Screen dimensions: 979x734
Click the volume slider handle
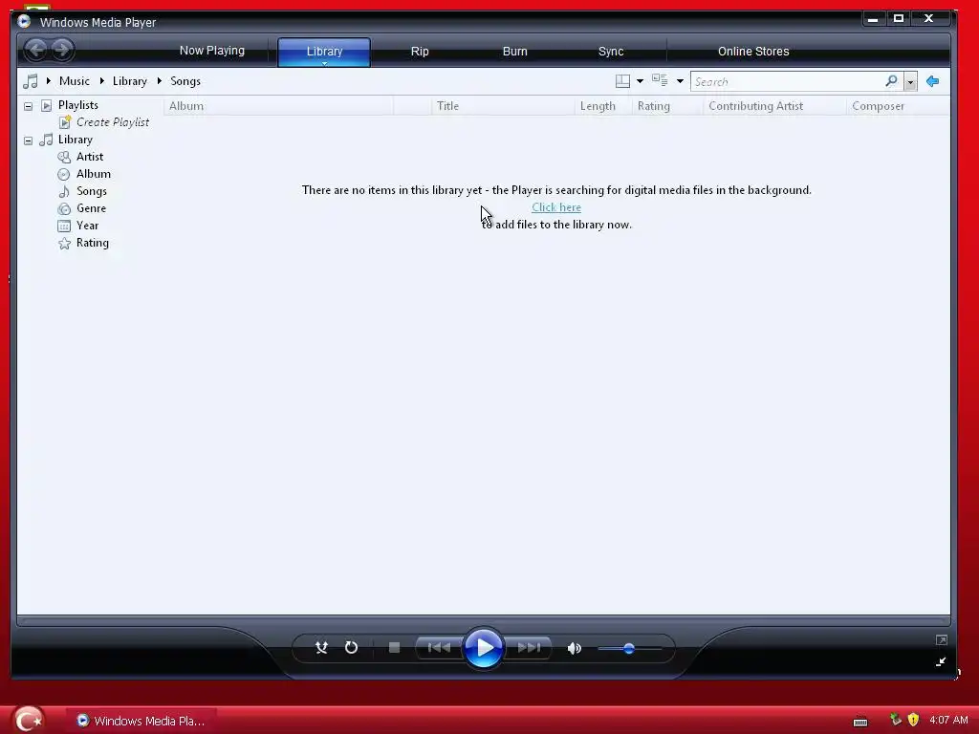(629, 649)
